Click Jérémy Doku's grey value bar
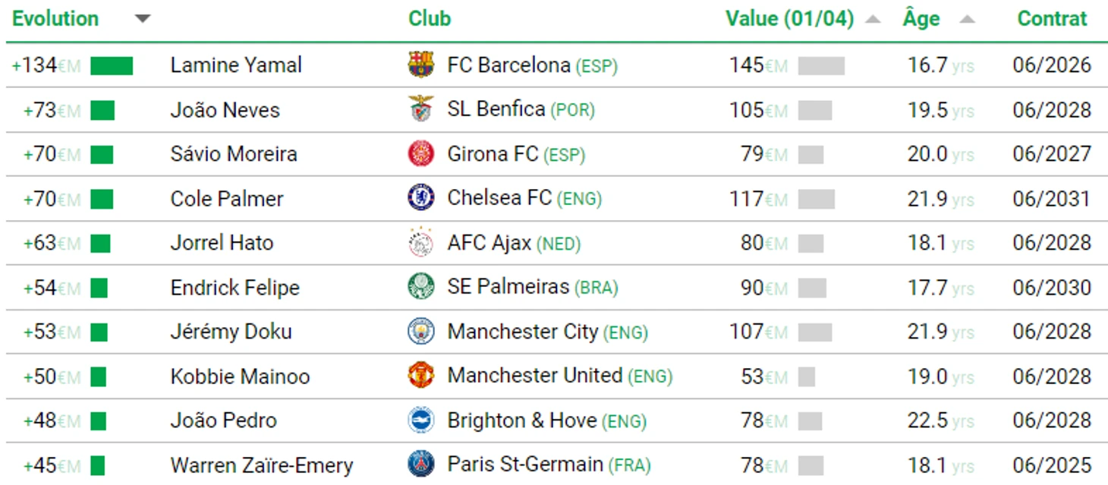This screenshot has height=485, width=1108. click(x=814, y=332)
